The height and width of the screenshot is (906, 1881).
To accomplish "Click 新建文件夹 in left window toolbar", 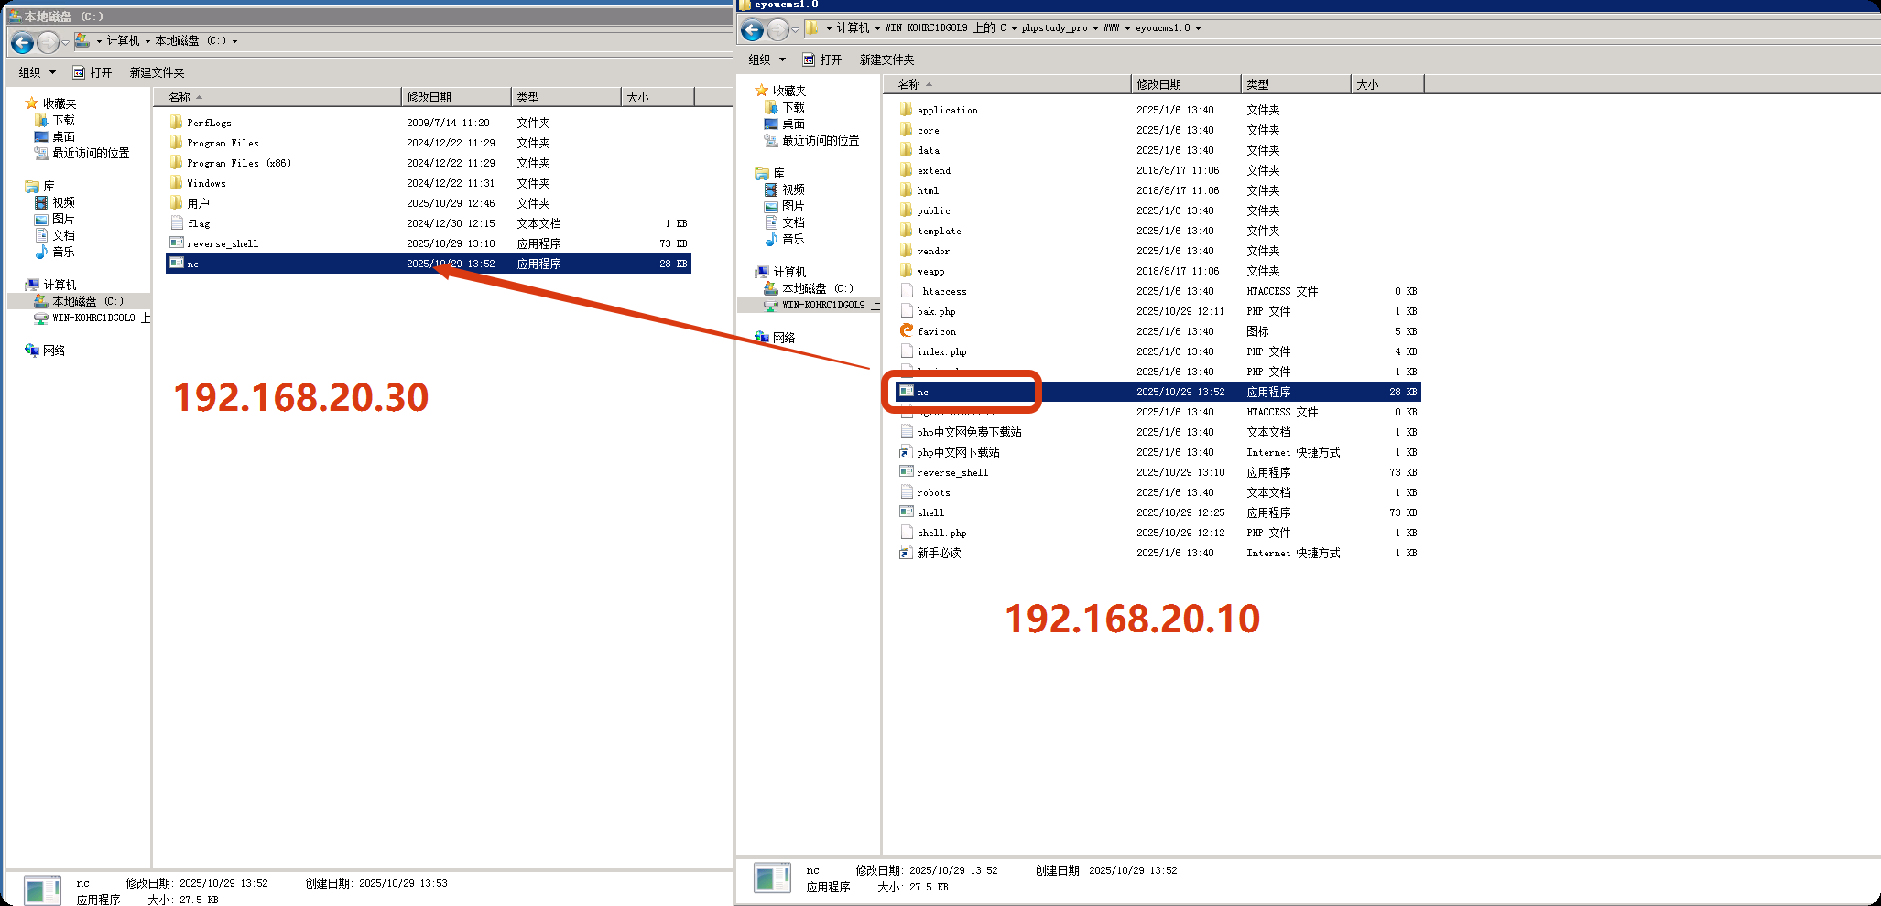I will coord(157,72).
